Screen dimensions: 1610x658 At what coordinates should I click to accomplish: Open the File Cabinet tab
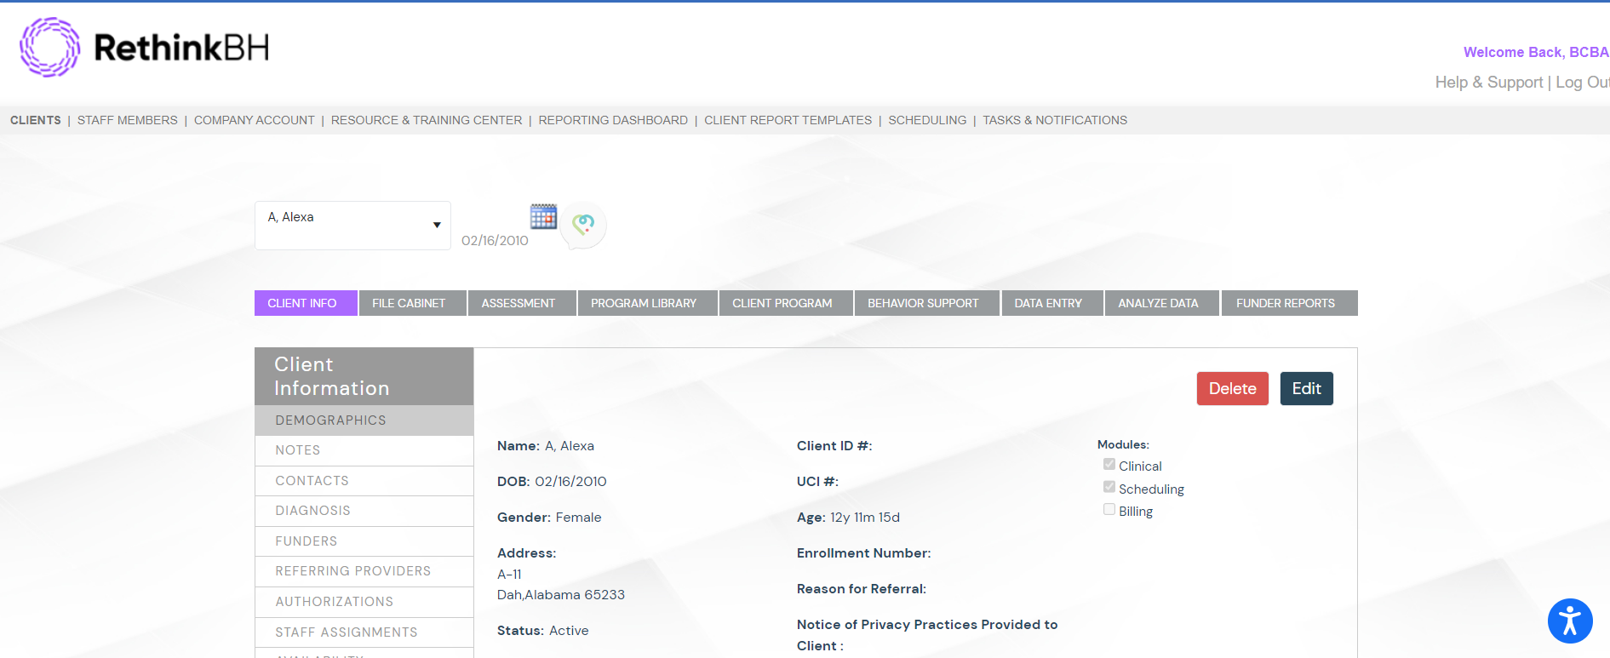pos(413,303)
